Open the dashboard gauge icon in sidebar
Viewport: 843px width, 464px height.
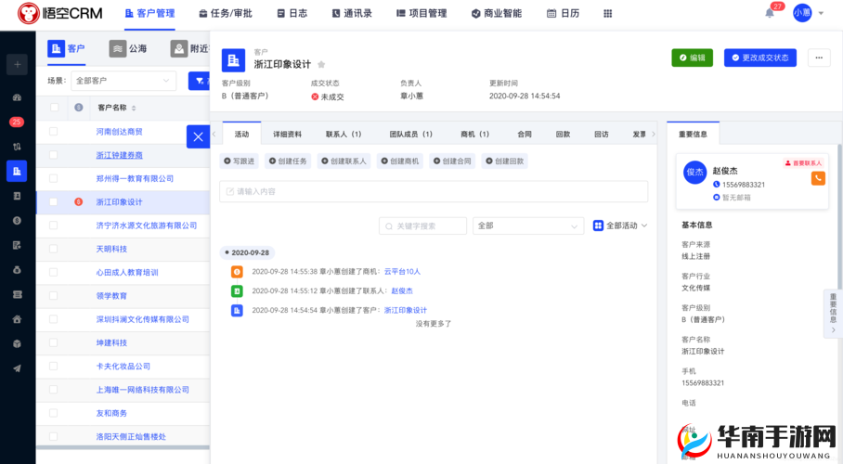click(x=18, y=97)
